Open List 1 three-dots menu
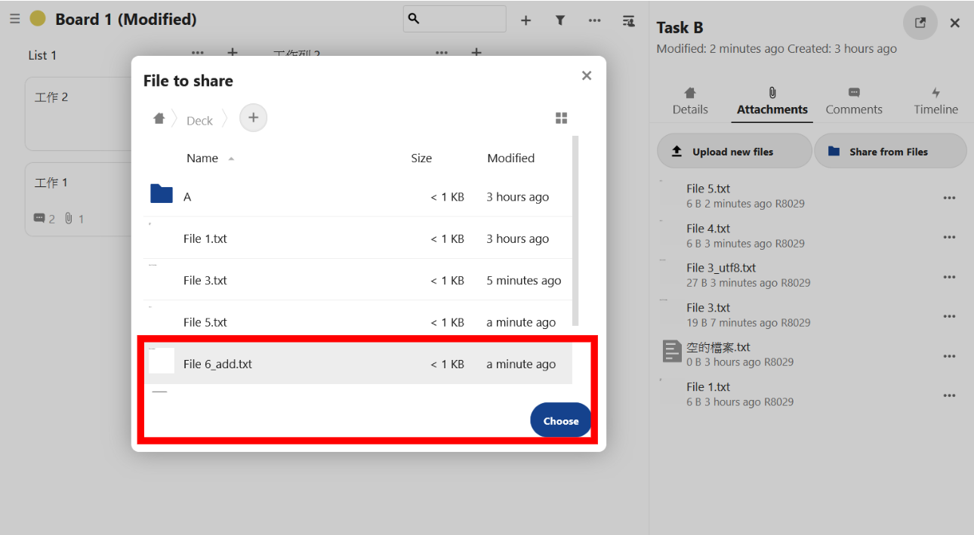 198,53
